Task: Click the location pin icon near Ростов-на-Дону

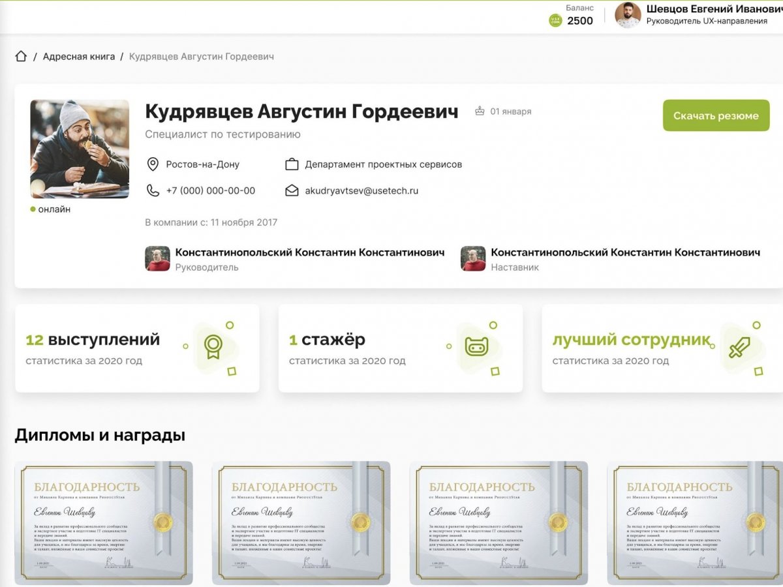Action: (151, 164)
